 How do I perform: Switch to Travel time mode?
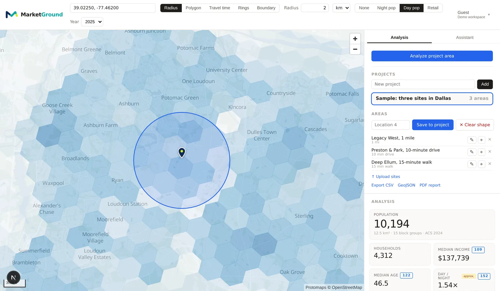[x=220, y=8]
